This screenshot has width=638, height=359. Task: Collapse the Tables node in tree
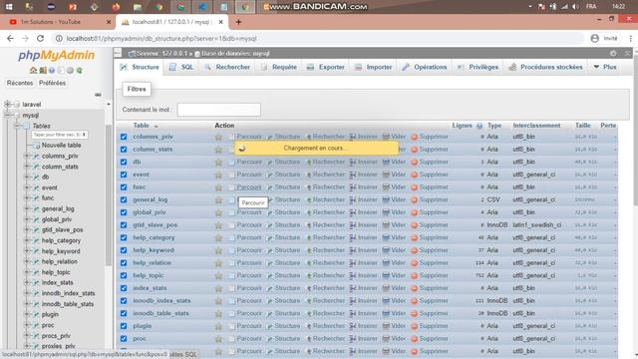(17, 126)
